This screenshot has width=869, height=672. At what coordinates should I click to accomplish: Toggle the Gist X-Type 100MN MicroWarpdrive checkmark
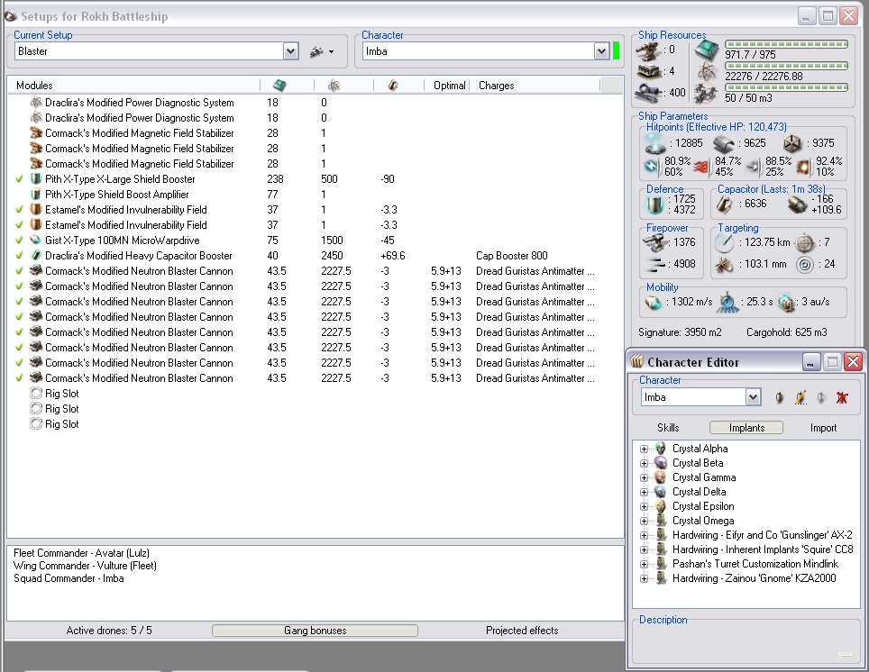pyautogui.click(x=20, y=240)
